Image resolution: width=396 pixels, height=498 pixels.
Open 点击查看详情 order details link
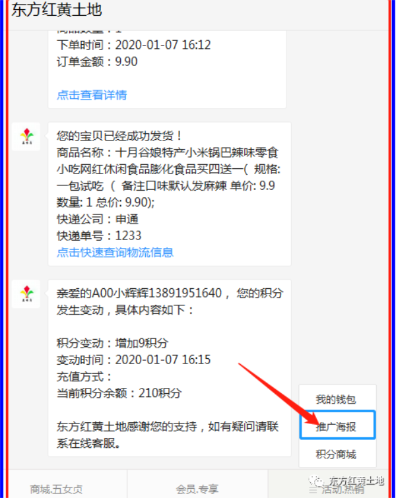(x=92, y=95)
